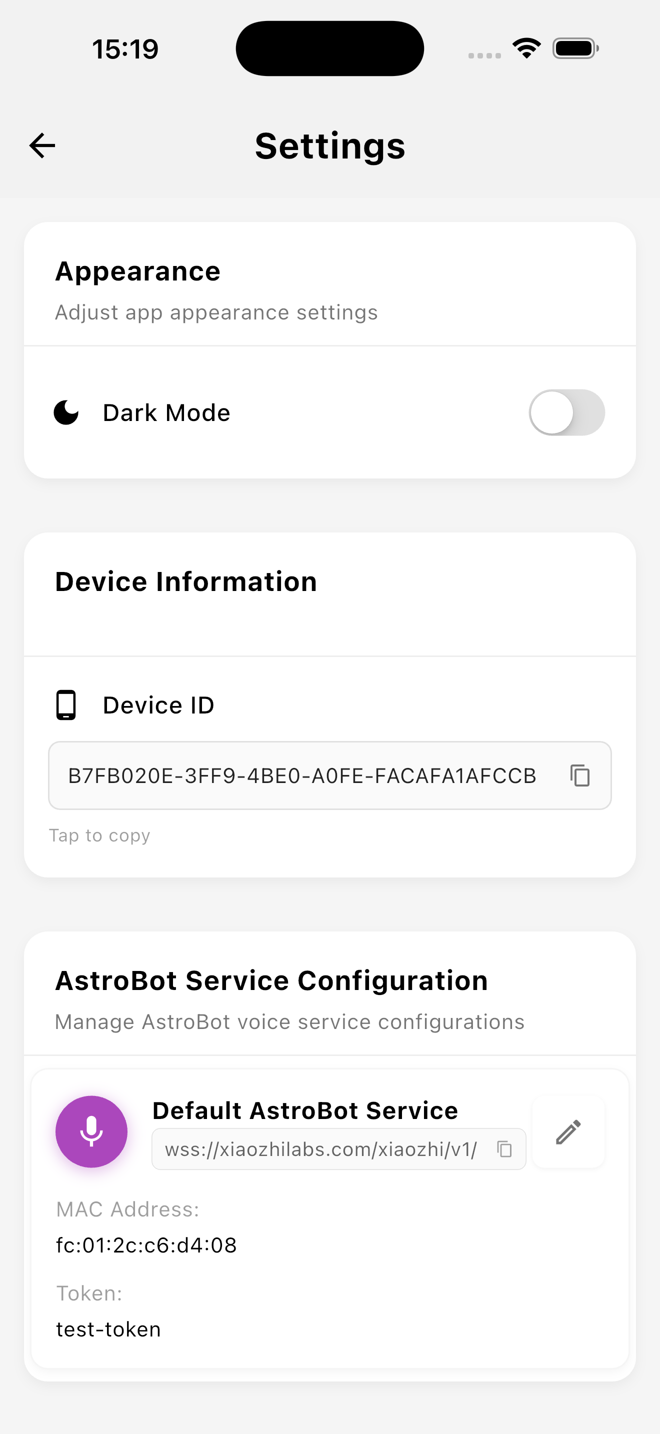Copy the wss service URL with copy icon

(x=504, y=1149)
